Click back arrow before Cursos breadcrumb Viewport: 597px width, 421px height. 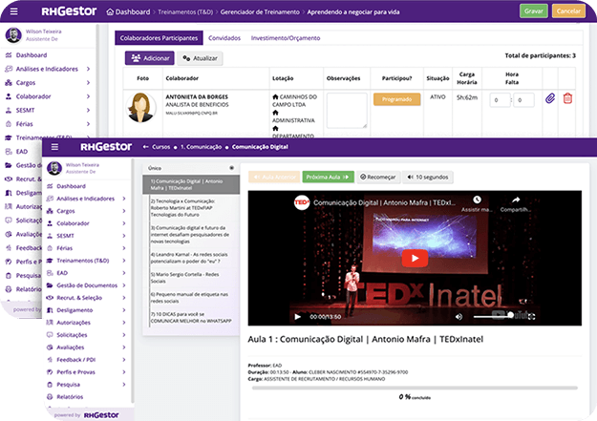[145, 147]
